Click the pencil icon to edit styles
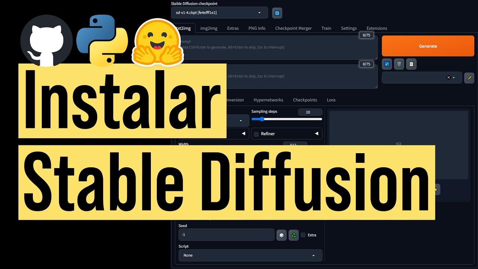The image size is (478, 269). [469, 78]
